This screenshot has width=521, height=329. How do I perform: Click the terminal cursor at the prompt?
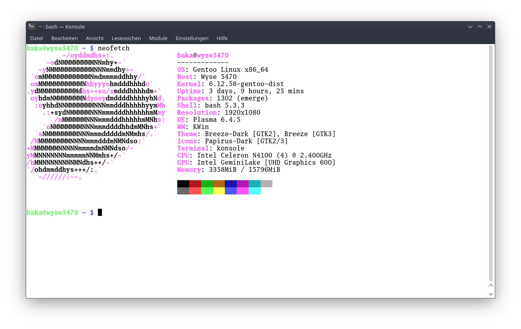[x=100, y=212]
